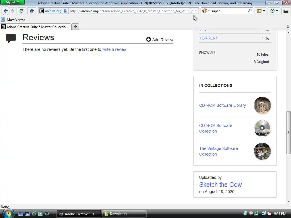Open the address bar history dropdown arrow

click(196, 11)
